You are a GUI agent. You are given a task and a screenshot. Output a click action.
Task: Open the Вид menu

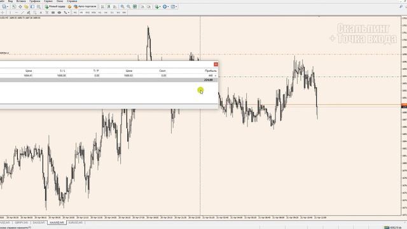pos(10,1)
